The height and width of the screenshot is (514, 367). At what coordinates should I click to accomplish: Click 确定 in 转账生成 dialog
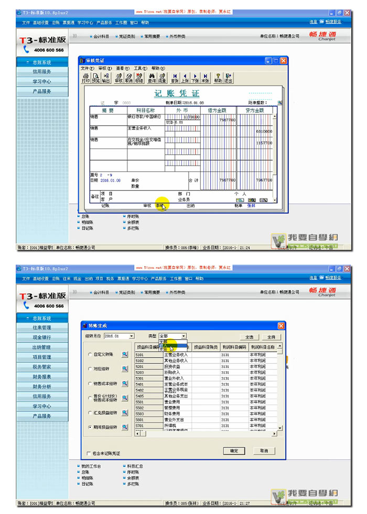[234, 451]
